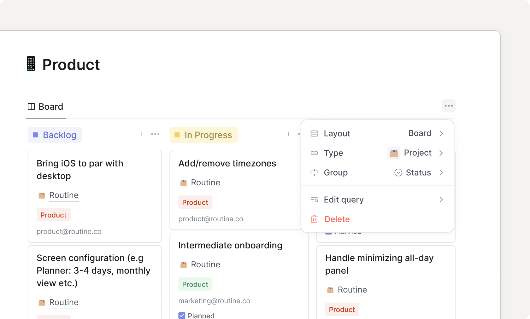Viewport: 530px width, 319px height.
Task: Click the phone emoji page icon
Action: [31, 64]
